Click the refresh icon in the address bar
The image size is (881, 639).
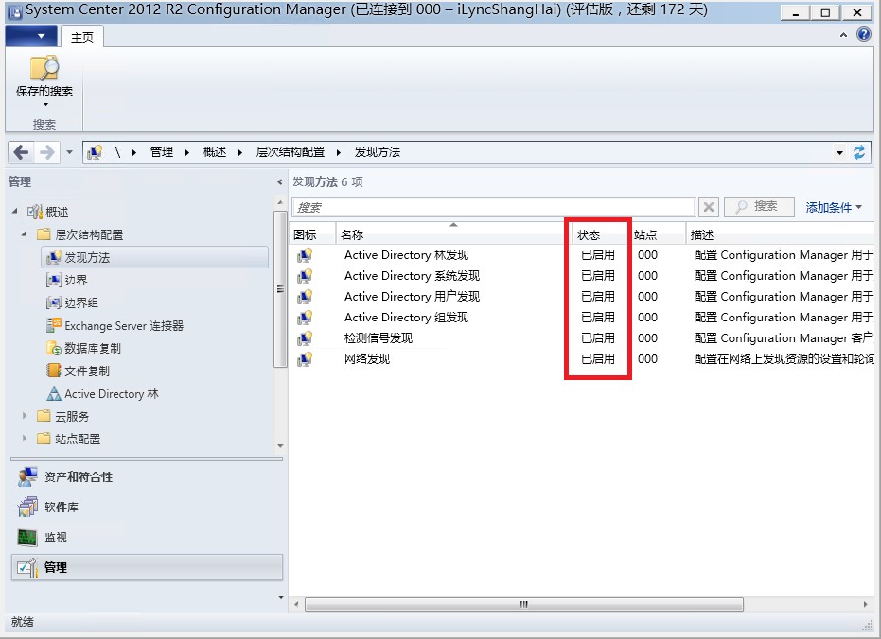[x=859, y=152]
